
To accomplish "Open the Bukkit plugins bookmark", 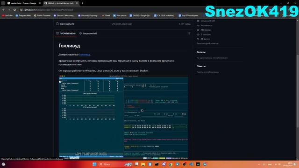I will point(42,15).
